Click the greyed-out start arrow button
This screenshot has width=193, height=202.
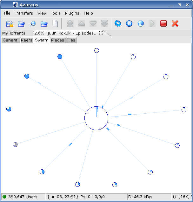click(152, 23)
